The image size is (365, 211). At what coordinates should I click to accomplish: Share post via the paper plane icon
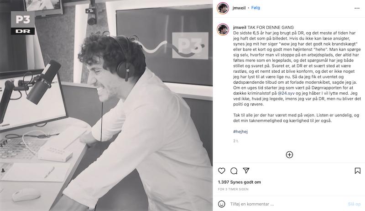click(x=246, y=171)
